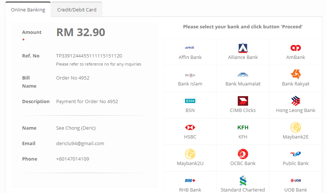Pick the HSBC hexagon logo
Screen dimensions: 326x193
tap(190, 127)
